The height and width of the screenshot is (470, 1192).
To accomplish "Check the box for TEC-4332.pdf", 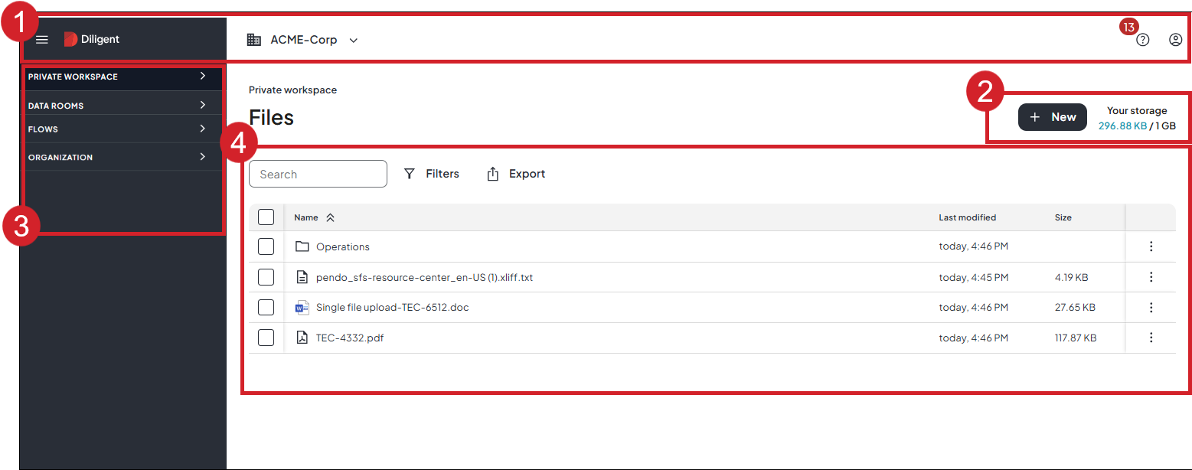I will (x=266, y=338).
